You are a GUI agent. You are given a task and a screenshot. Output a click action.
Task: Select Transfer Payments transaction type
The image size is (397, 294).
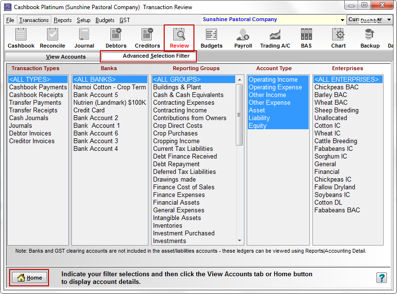[x=38, y=103]
